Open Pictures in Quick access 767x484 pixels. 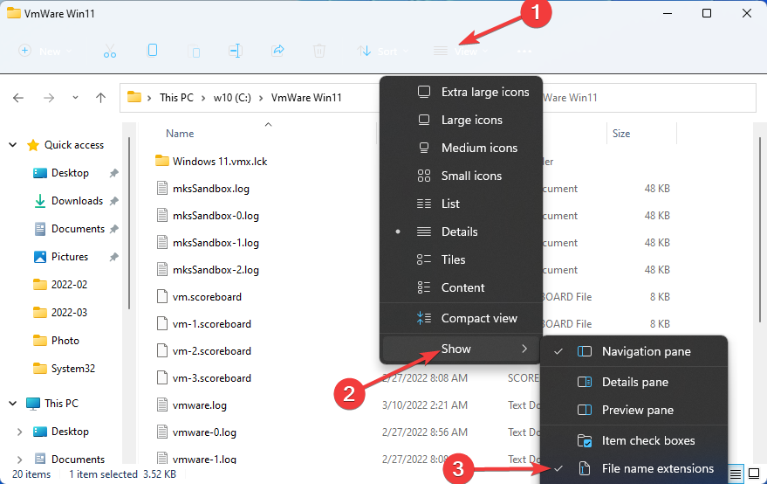tap(70, 257)
